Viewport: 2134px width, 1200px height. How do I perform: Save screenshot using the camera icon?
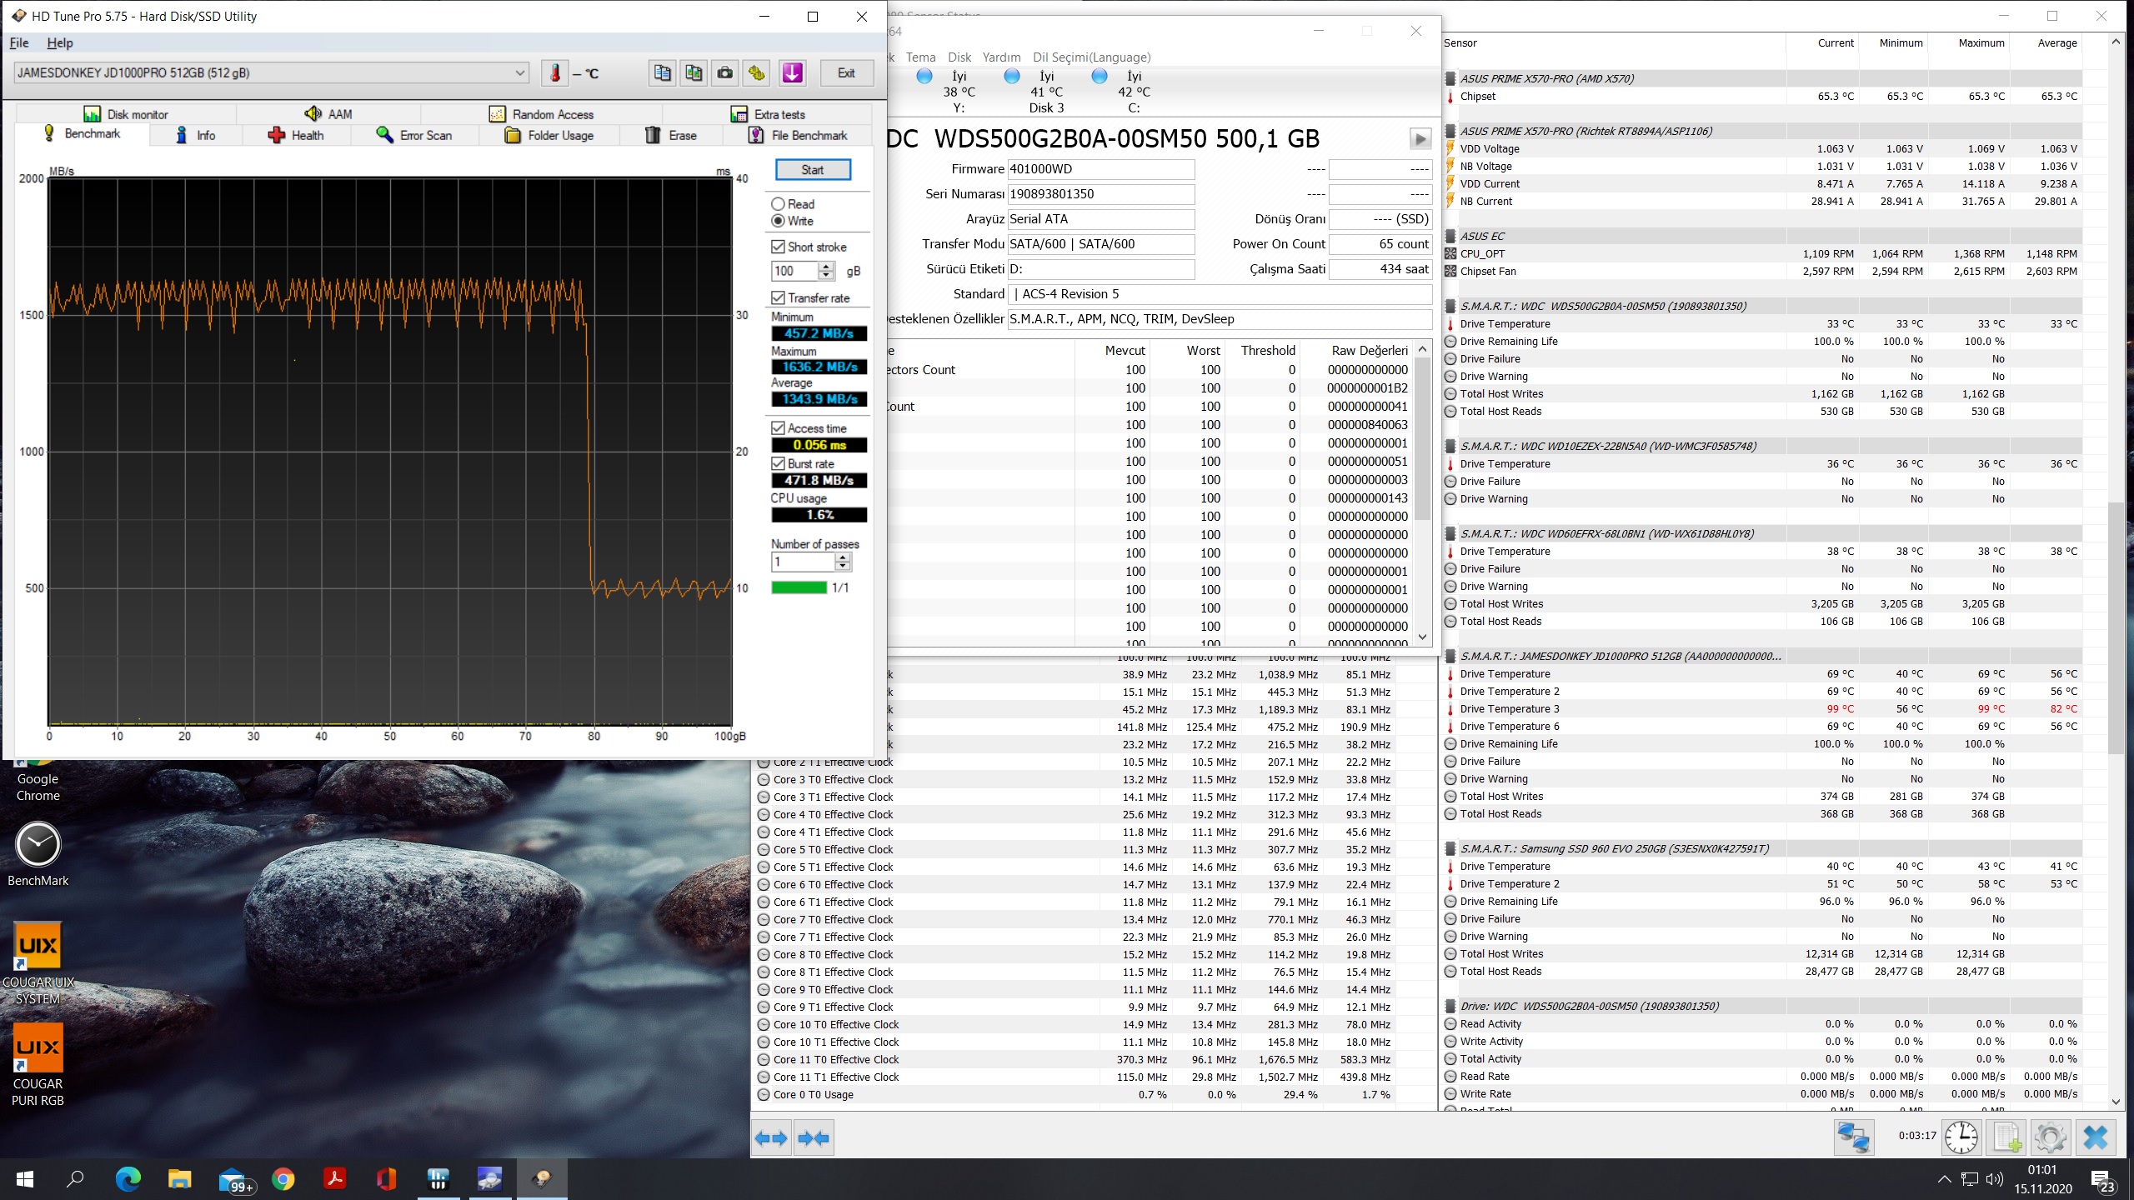(725, 73)
